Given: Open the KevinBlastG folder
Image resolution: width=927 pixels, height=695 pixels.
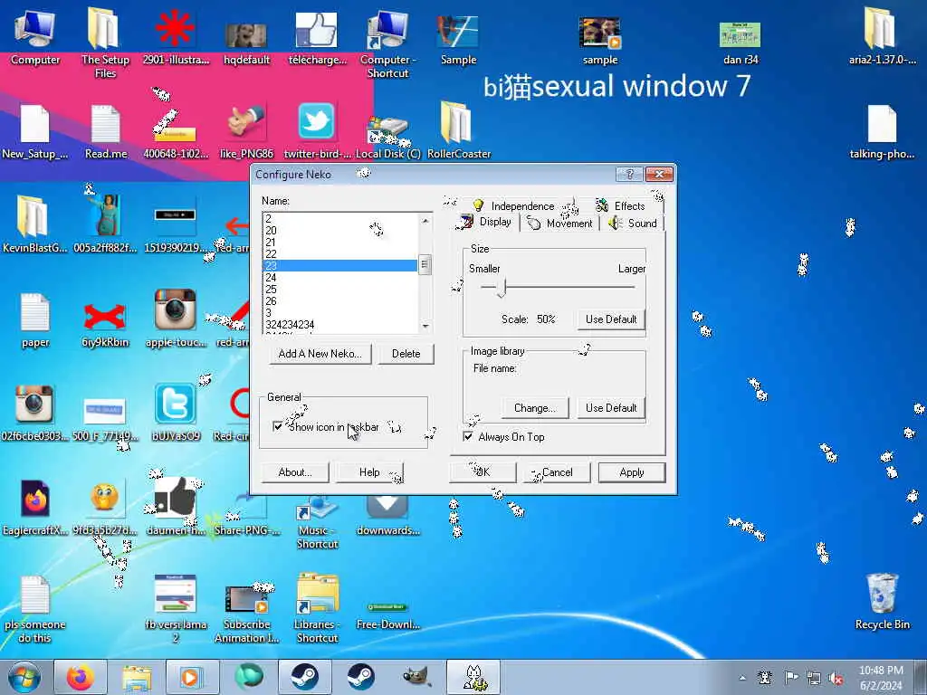Looking at the screenshot, I should [x=35, y=224].
